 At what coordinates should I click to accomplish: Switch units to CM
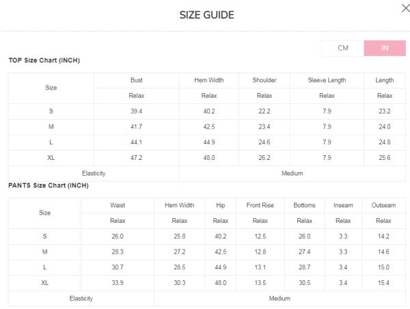[x=343, y=48]
